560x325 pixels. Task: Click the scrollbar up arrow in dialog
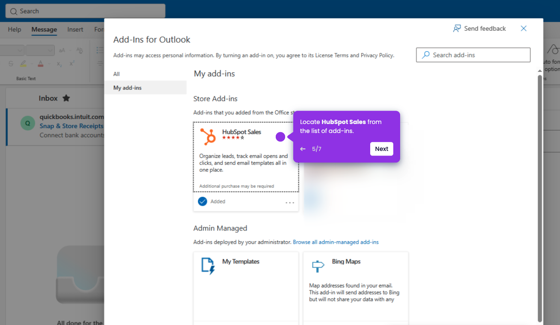click(x=540, y=71)
